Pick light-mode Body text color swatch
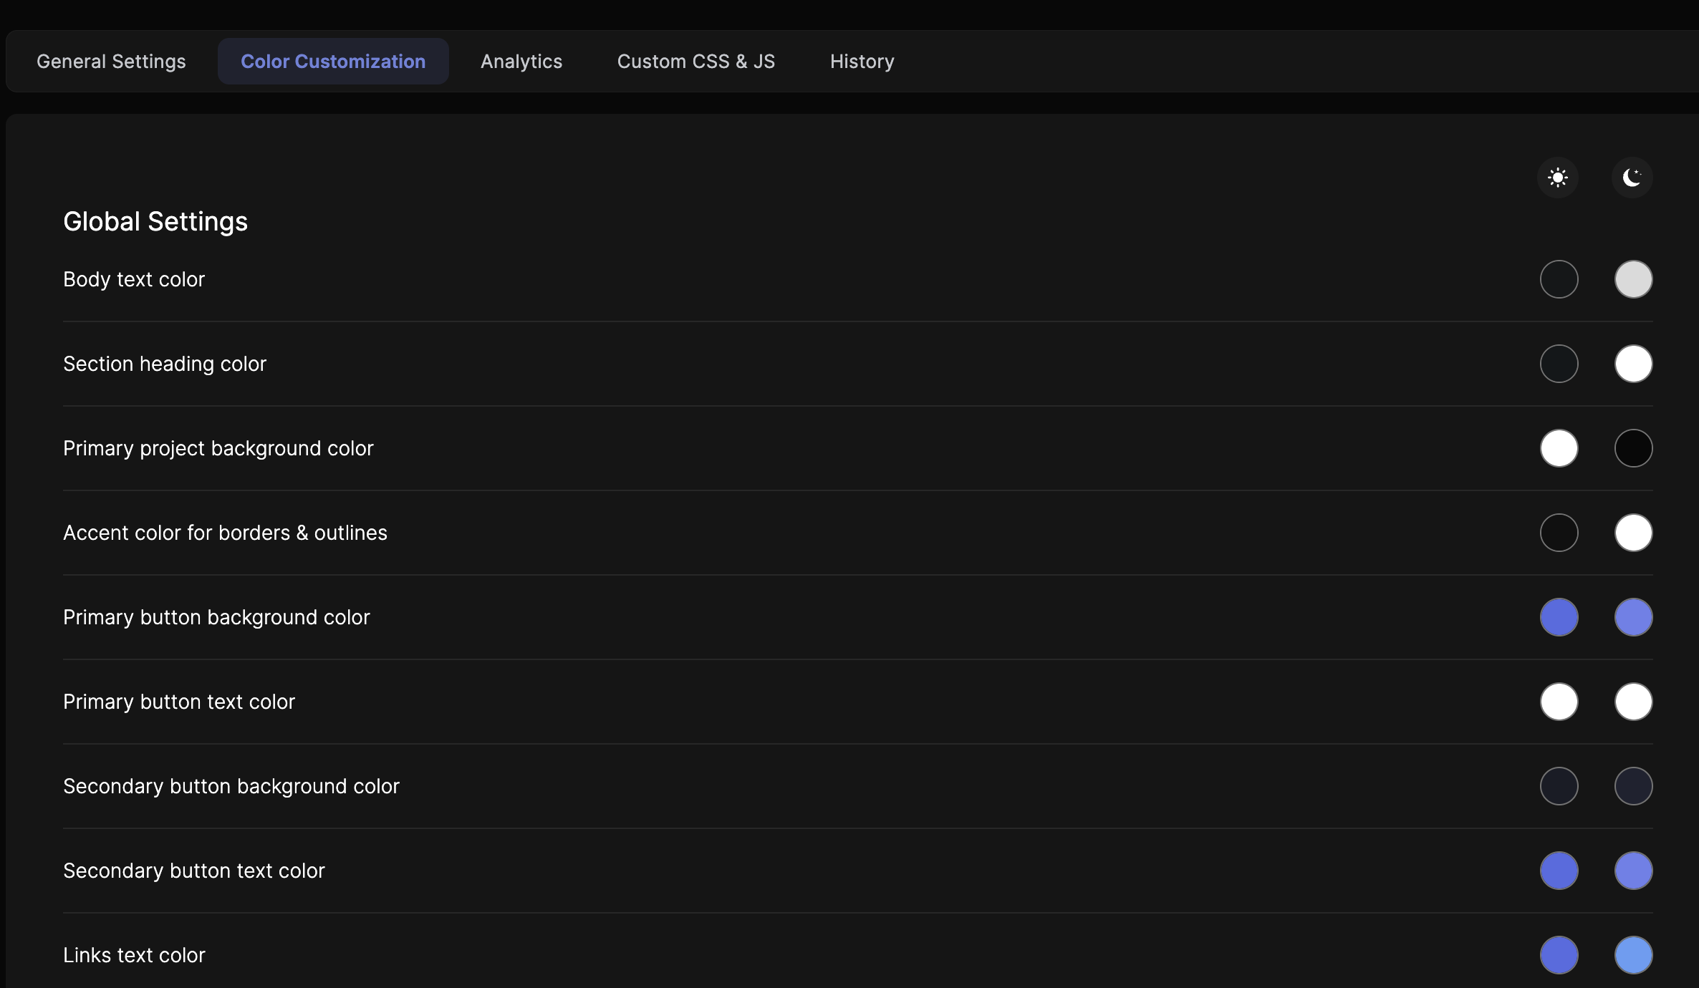The width and height of the screenshot is (1699, 988). click(1559, 279)
